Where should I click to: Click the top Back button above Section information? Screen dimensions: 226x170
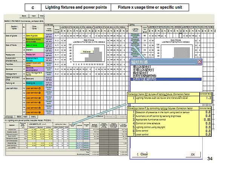pos(24,16)
